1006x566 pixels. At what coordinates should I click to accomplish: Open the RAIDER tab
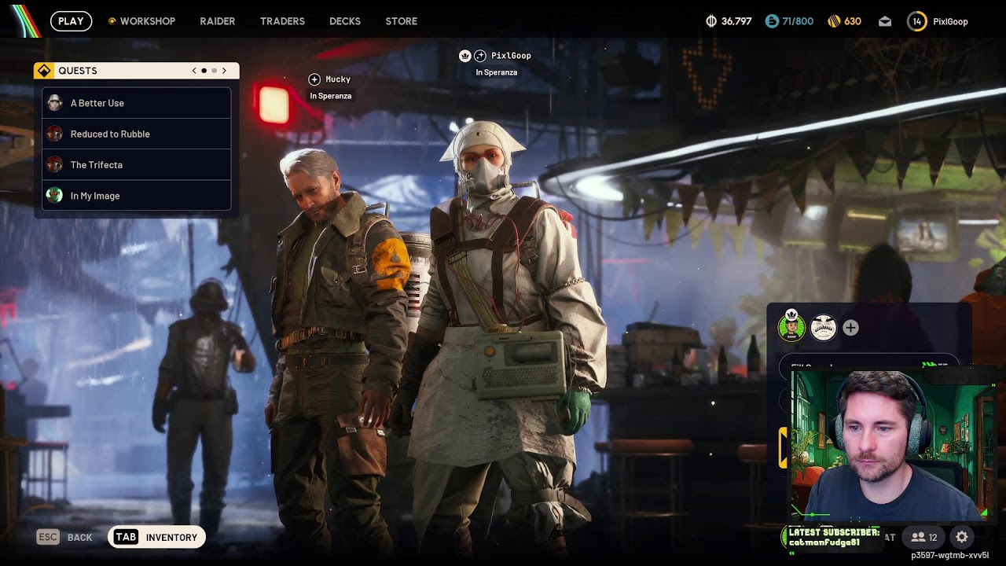coord(218,21)
